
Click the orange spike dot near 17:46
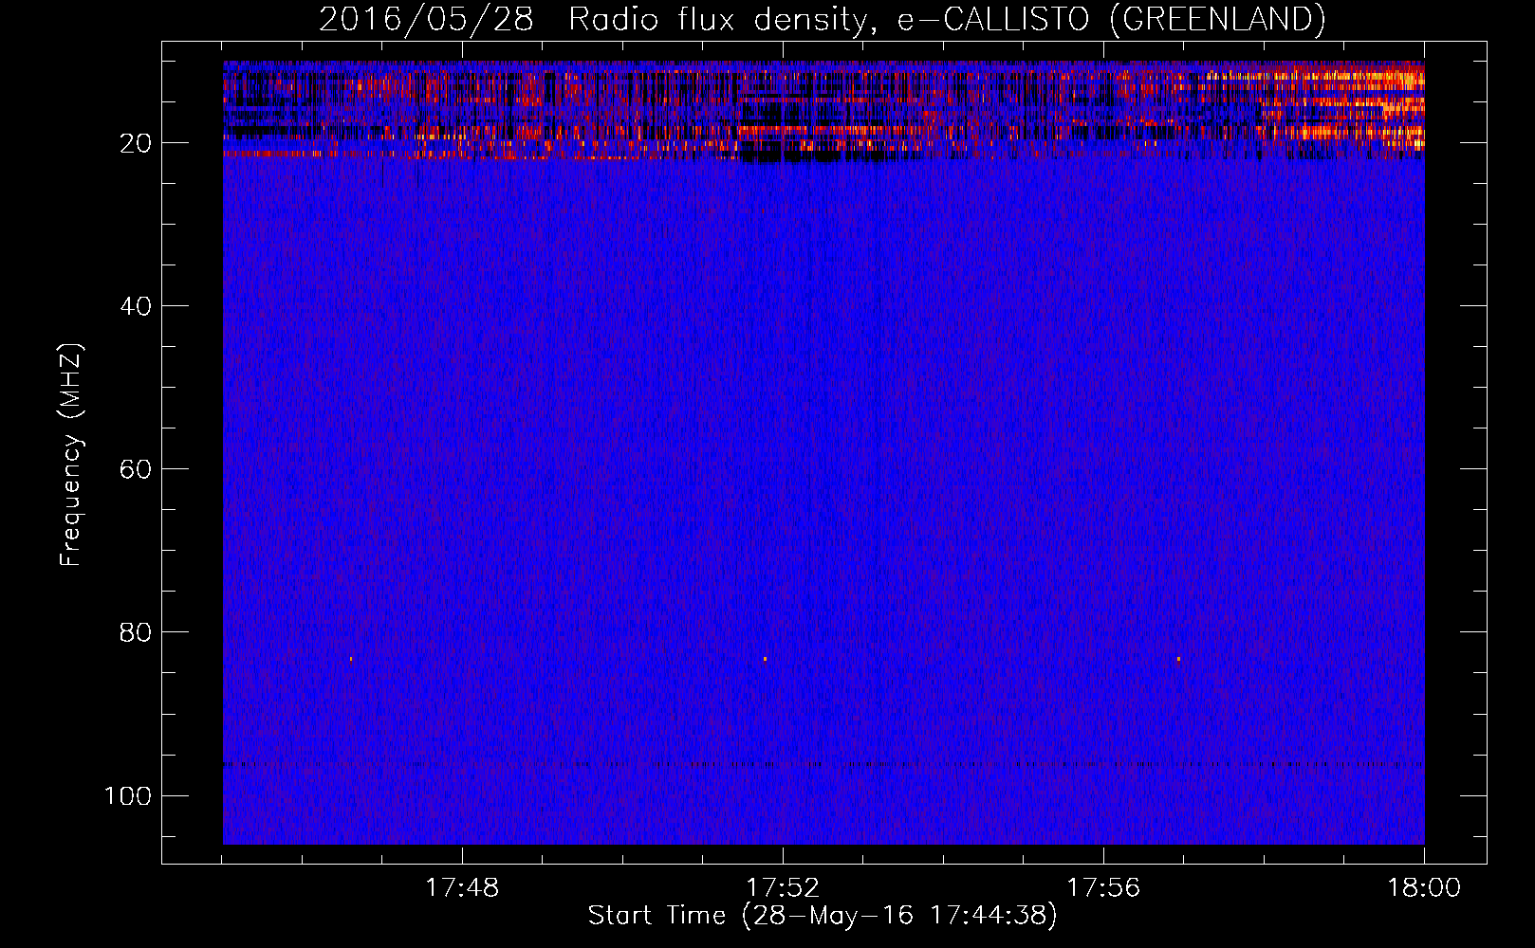(351, 658)
